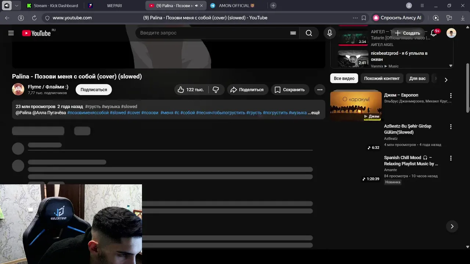Click the Создать create button

coord(408,33)
